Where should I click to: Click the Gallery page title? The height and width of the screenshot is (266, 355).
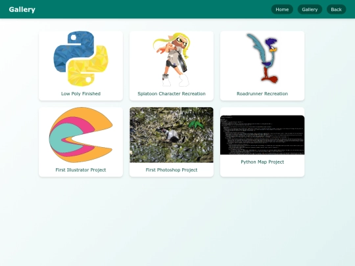pos(22,9)
